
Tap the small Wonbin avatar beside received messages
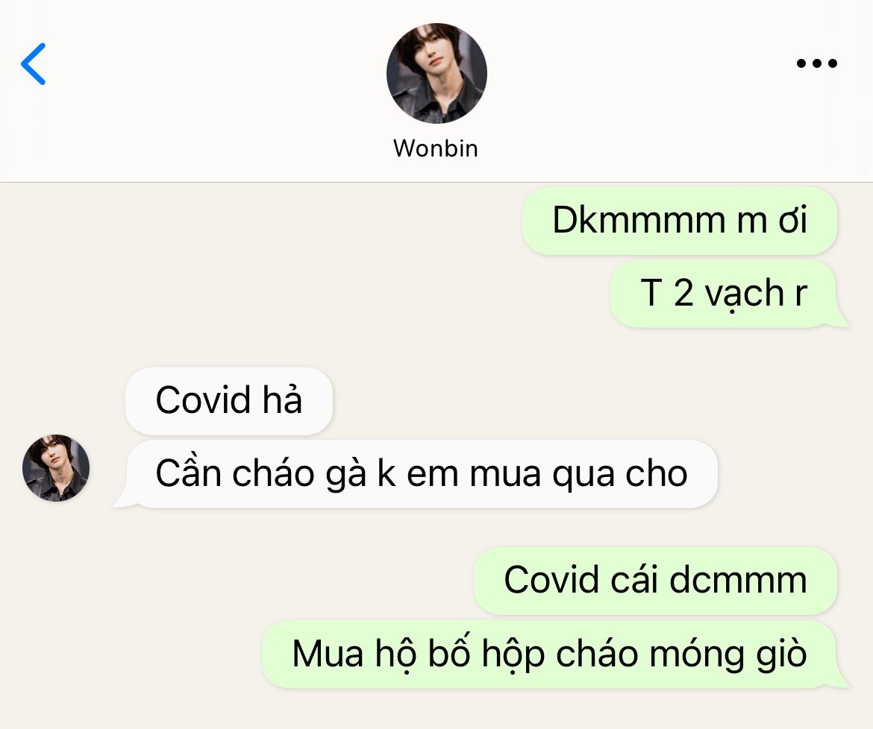[x=56, y=467]
